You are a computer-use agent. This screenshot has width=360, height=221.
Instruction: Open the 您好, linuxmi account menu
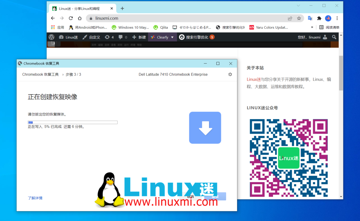pyautogui.click(x=312, y=37)
